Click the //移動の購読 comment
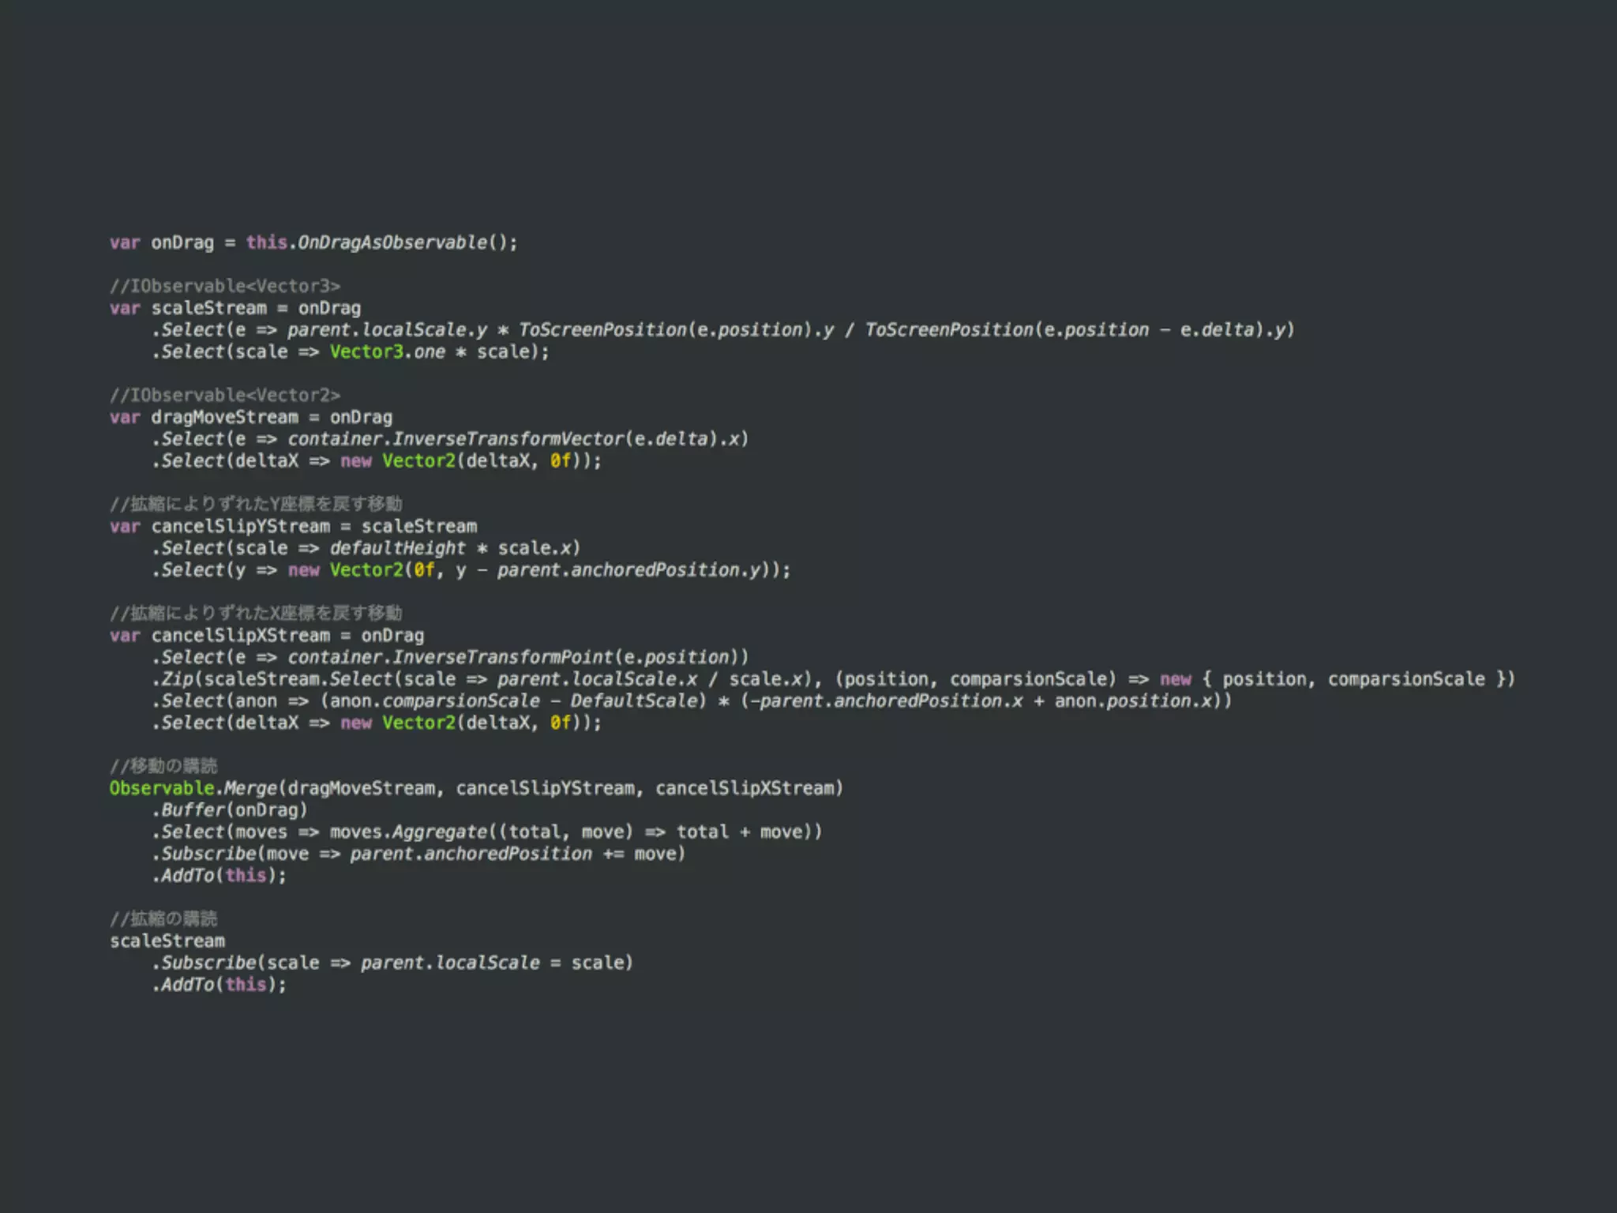This screenshot has width=1617, height=1213. 163,765
